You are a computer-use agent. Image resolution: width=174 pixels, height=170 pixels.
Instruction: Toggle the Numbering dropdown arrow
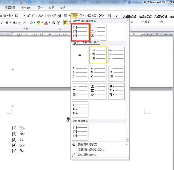[x=77, y=16]
